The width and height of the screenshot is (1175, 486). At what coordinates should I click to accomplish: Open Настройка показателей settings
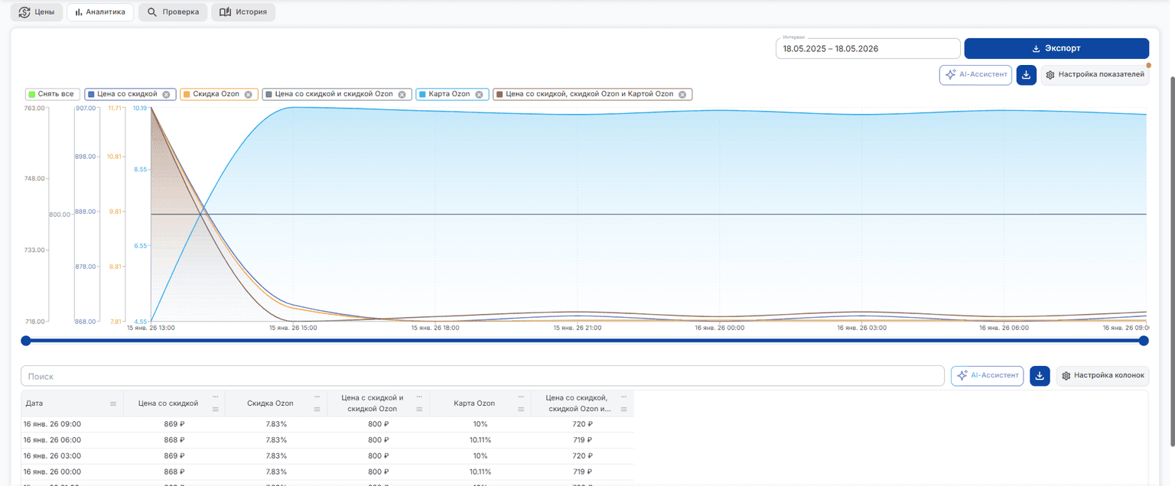click(x=1095, y=75)
